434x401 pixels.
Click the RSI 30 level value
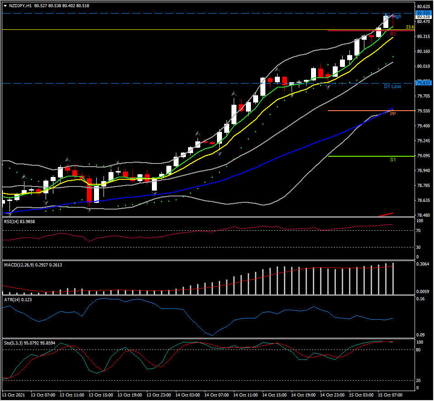point(419,247)
